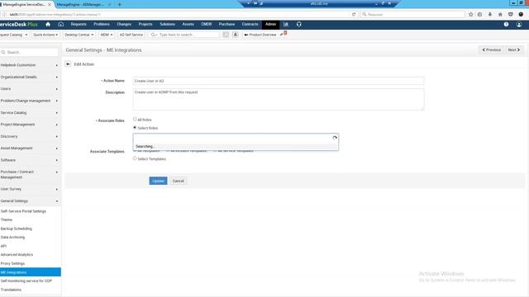This screenshot has height=297, width=529.
Task: Expand Asset Management section
Action: [30, 148]
